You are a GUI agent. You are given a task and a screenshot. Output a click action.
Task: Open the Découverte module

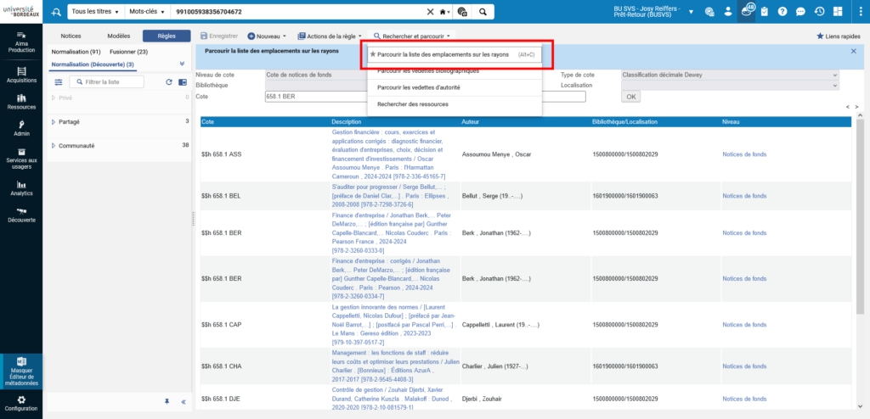point(21,215)
